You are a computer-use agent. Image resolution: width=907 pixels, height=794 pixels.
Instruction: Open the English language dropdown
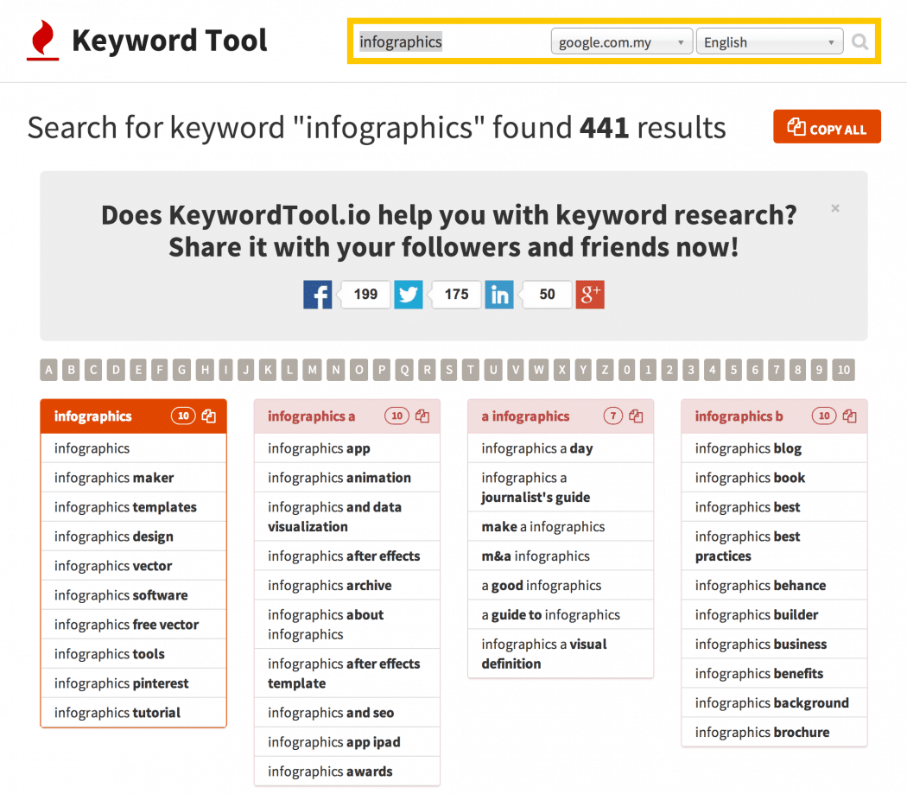click(x=770, y=41)
